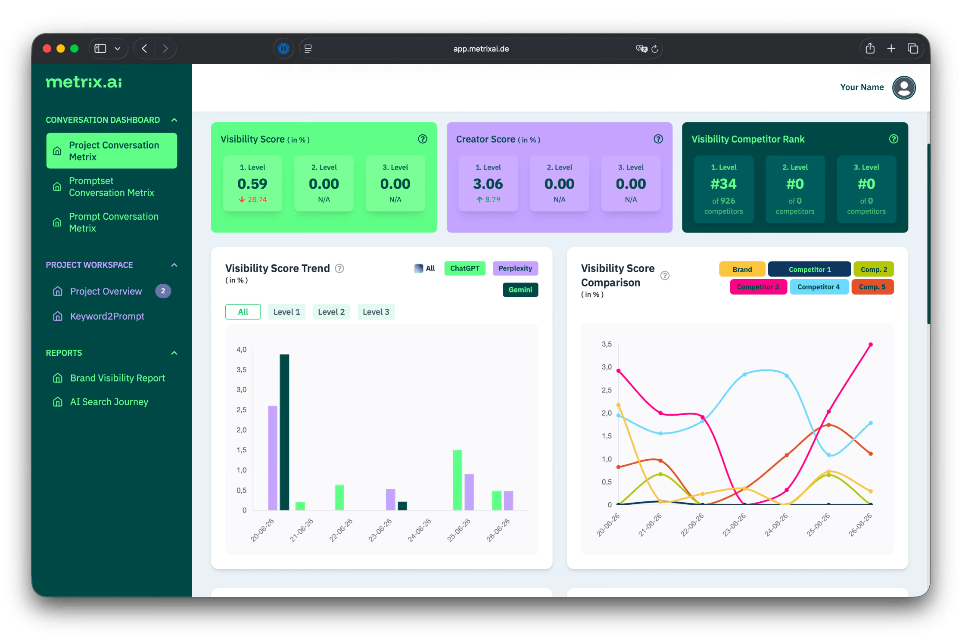Reload the page
Screen dimensions: 962x634
click(x=655, y=49)
